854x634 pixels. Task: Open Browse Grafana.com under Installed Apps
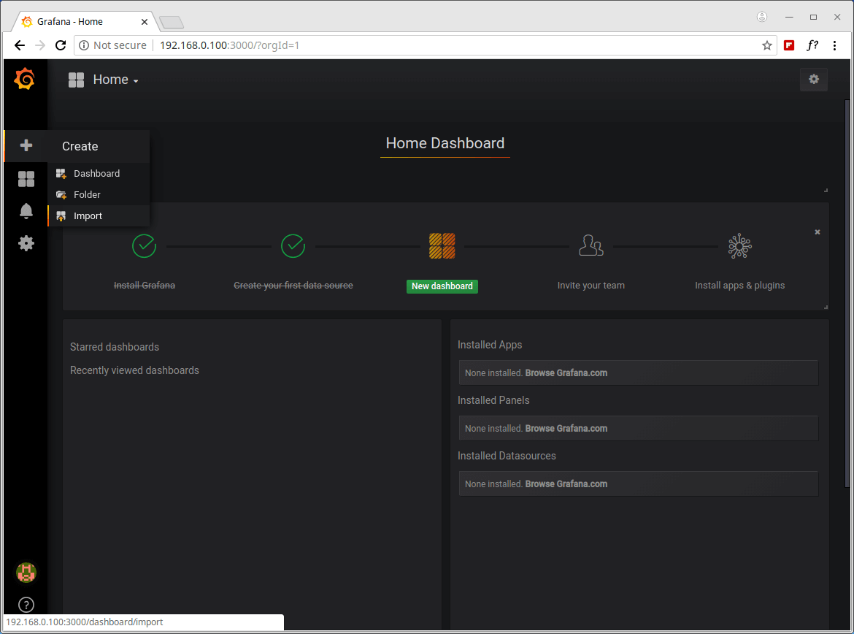pos(566,373)
